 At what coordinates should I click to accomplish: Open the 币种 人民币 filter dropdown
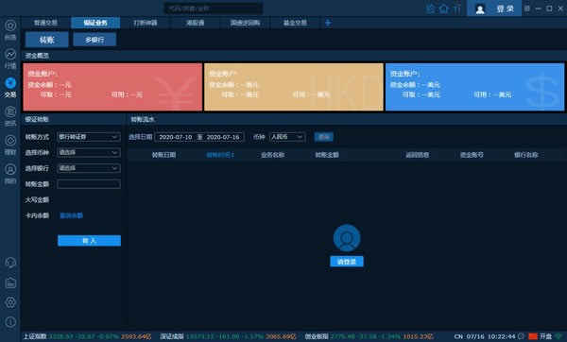[x=287, y=137]
